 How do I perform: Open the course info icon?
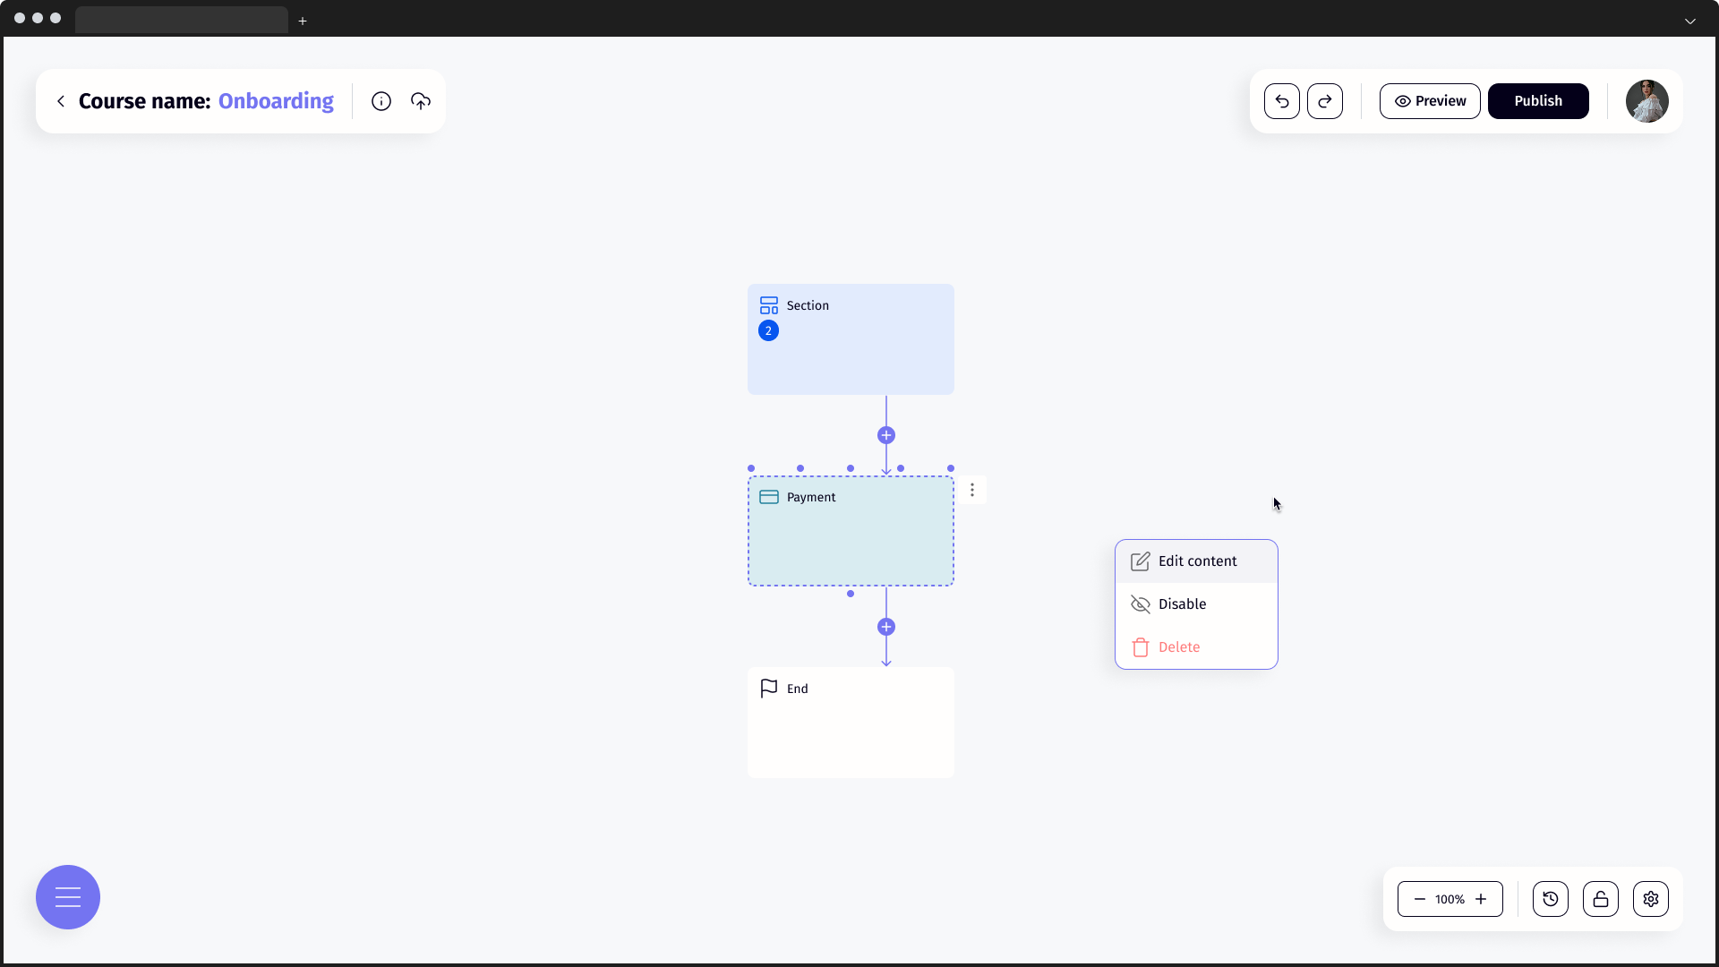[x=381, y=101]
